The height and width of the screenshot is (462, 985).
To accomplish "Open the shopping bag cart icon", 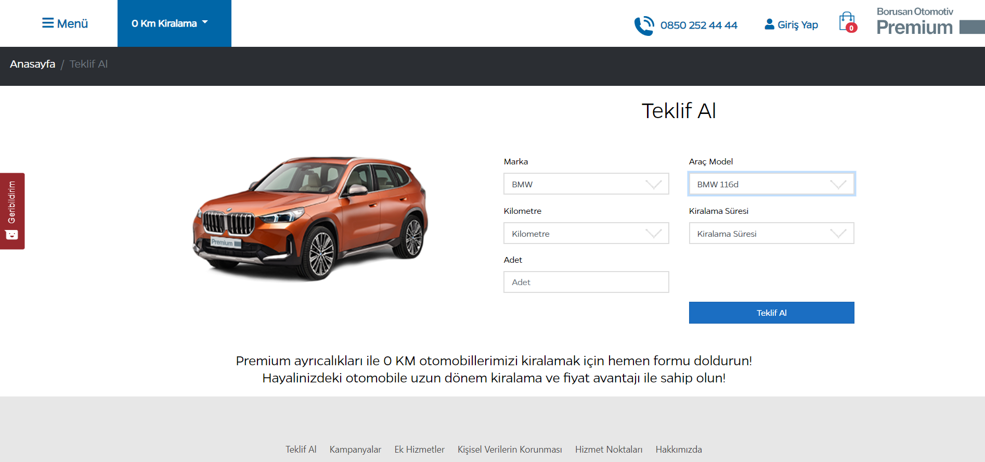I will (x=848, y=22).
